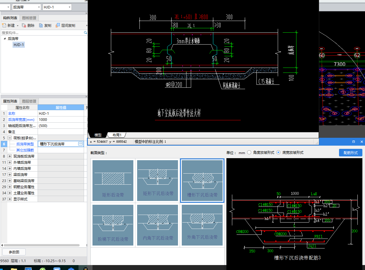Collapse the 后浇带 tree node
This screenshot has width=365, height=270.
coord(4,38)
